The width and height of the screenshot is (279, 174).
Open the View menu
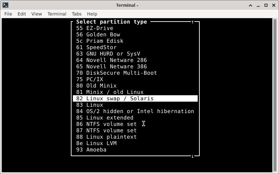click(36, 14)
